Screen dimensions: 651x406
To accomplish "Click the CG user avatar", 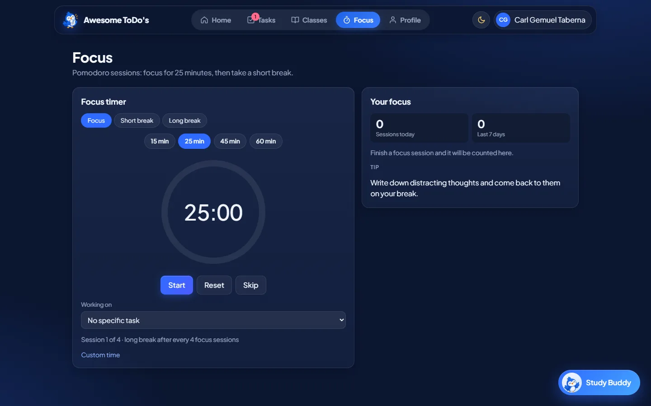I will [503, 20].
